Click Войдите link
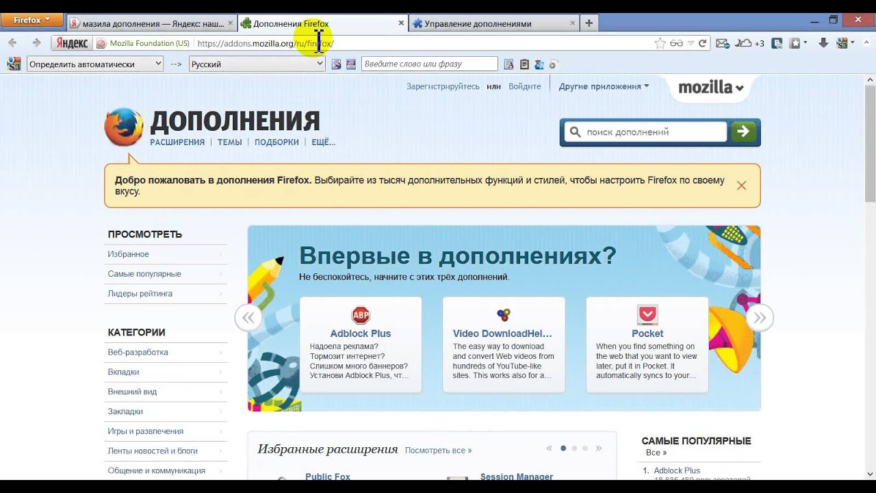The image size is (876, 493). (524, 86)
